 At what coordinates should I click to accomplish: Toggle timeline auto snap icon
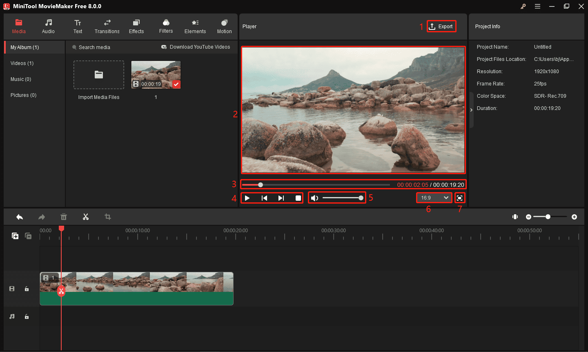515,217
